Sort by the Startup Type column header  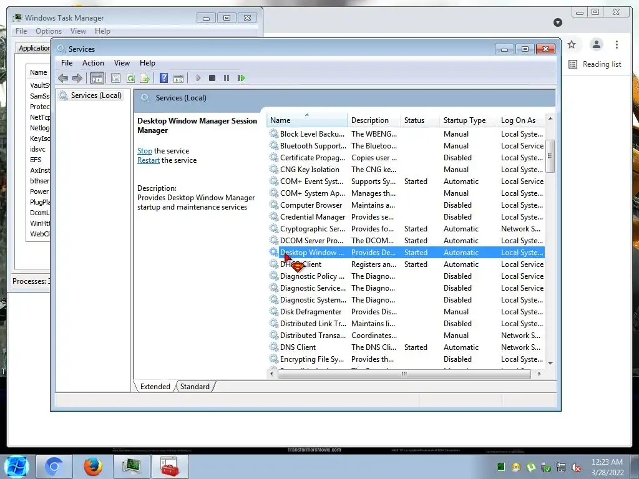[468, 120]
